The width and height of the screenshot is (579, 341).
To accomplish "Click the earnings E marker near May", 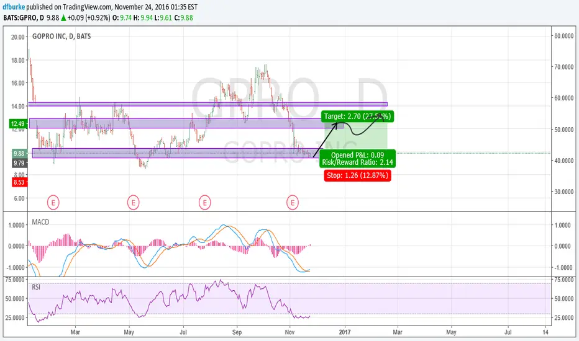I will click(134, 203).
